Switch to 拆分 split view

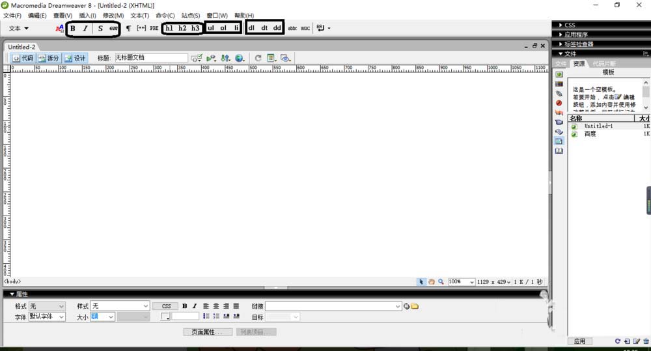point(49,58)
